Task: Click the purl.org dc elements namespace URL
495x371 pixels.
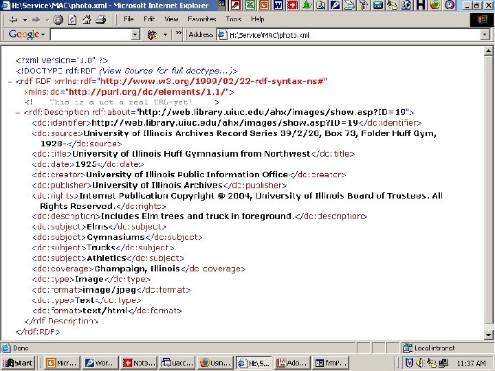Action: pos(148,92)
